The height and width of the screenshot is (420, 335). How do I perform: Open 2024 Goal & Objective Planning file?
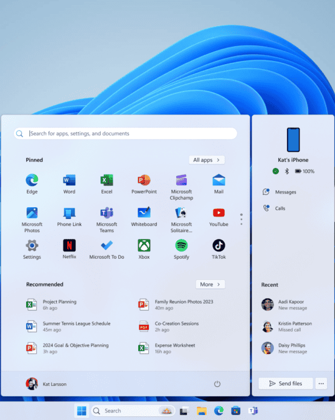67,348
